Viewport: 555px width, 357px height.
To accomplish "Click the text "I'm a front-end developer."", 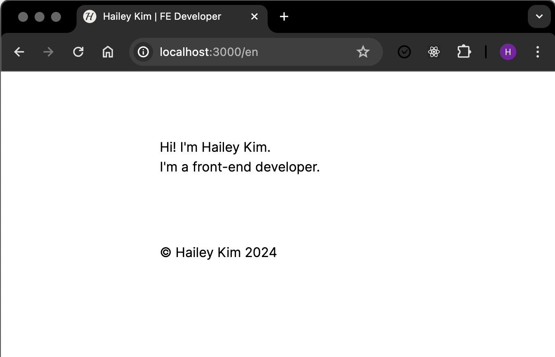I will pos(240,167).
